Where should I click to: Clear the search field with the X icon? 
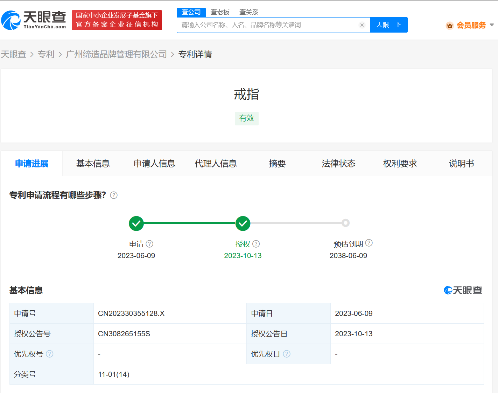[x=362, y=25]
